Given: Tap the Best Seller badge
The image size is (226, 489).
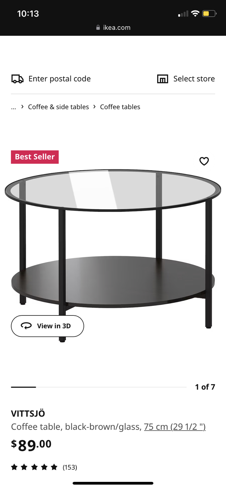Looking at the screenshot, I should pos(35,157).
